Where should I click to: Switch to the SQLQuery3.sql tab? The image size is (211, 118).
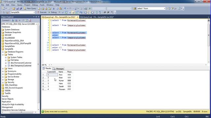click(x=97, y=17)
